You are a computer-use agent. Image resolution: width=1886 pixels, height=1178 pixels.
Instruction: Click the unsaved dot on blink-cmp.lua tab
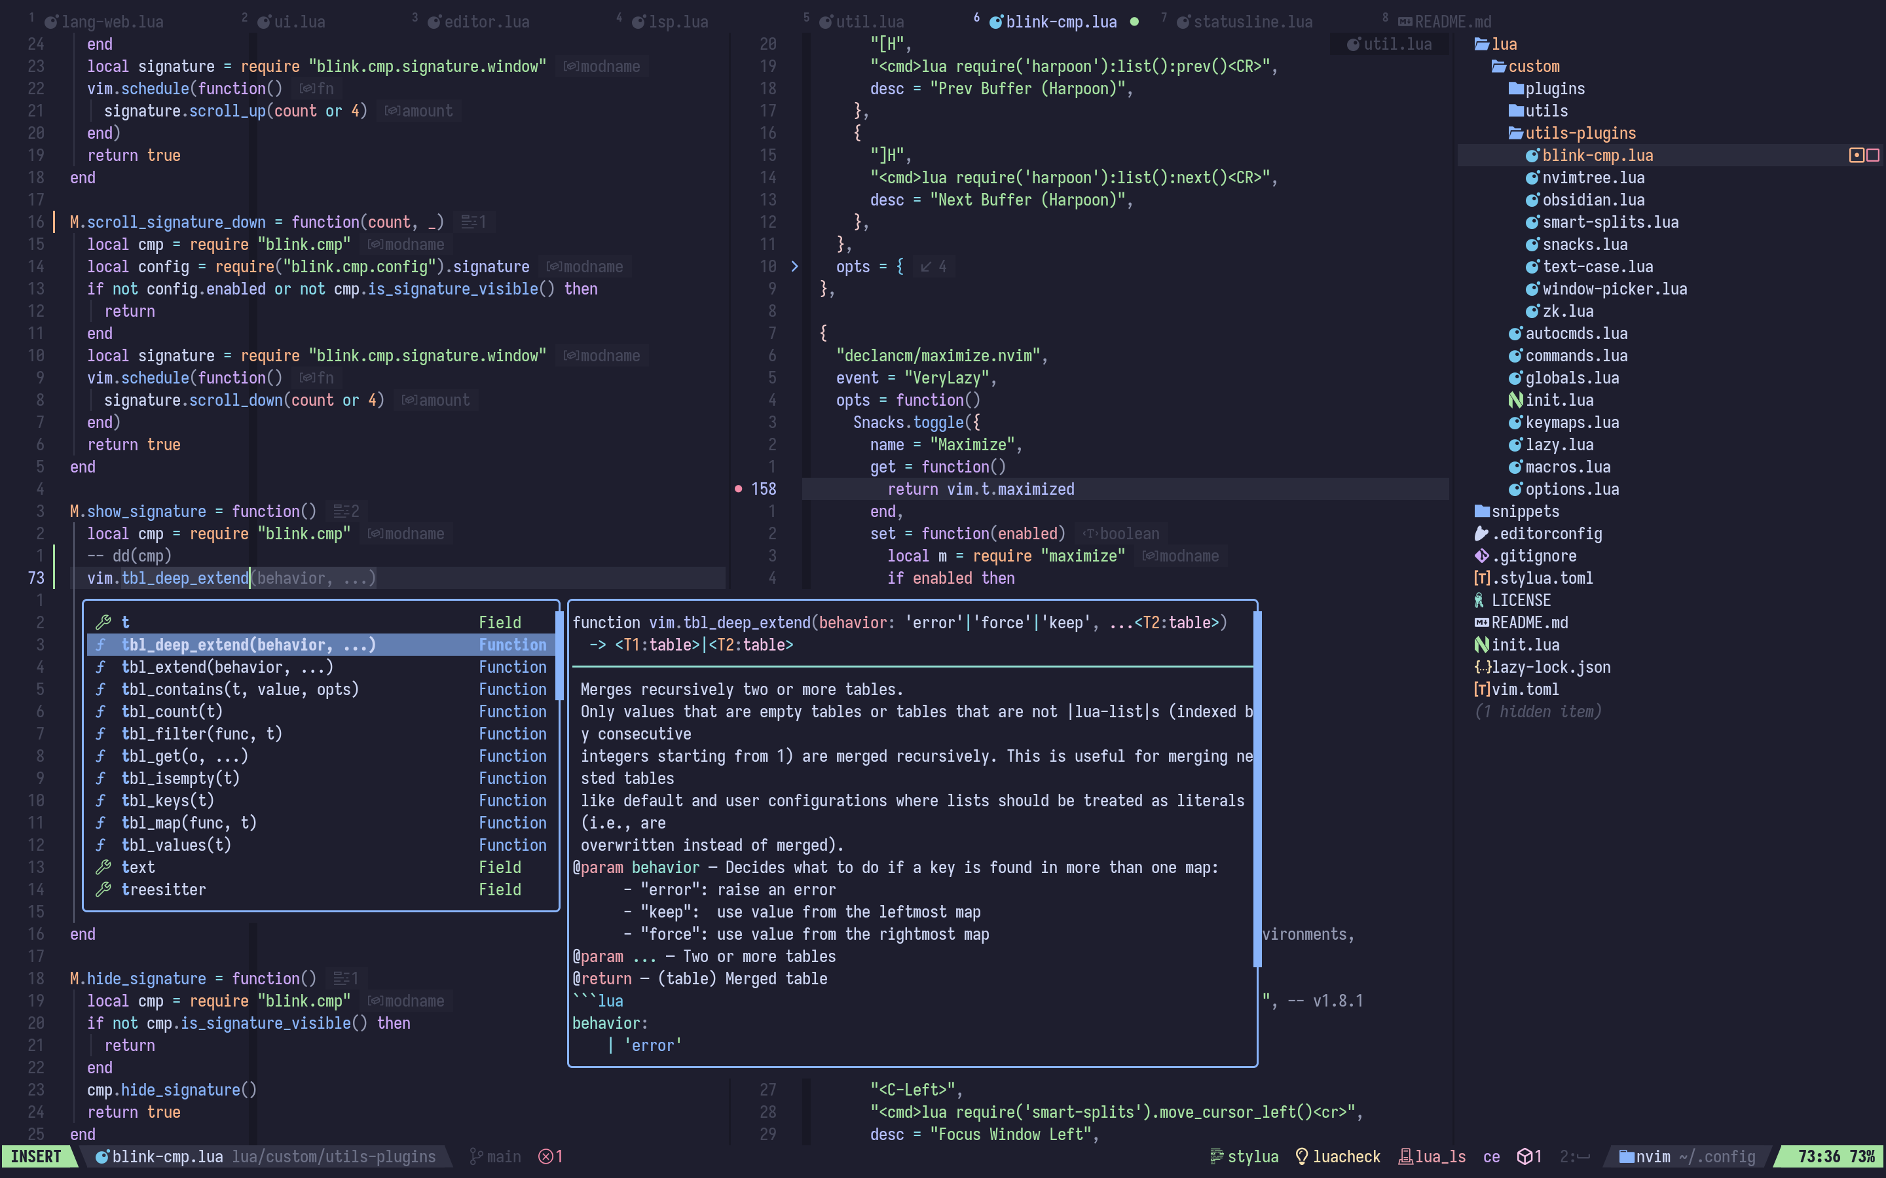pyautogui.click(x=1135, y=22)
